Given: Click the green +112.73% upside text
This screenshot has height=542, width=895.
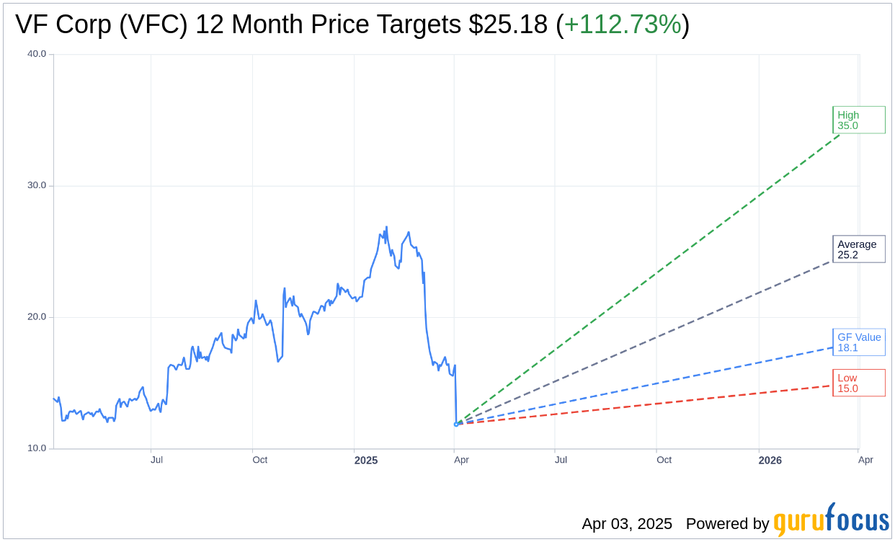Looking at the screenshot, I should coord(623,25).
